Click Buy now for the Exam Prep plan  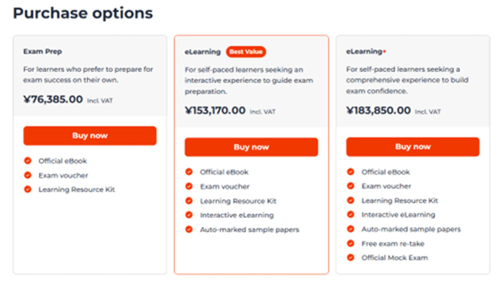90,136
